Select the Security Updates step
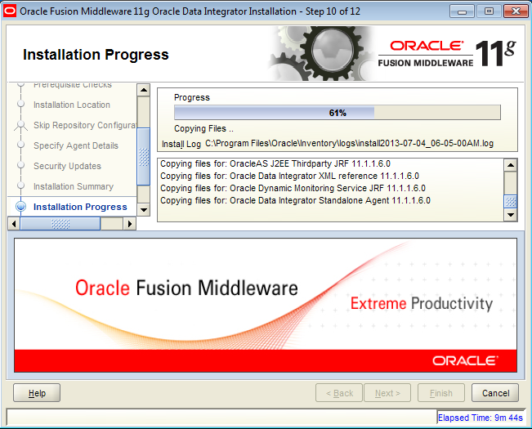This screenshot has width=532, height=429. click(67, 166)
